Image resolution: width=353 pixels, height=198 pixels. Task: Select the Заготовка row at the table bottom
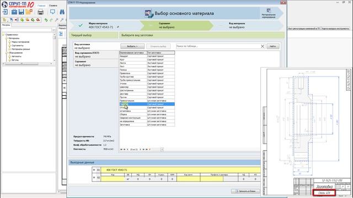pyautogui.click(x=147, y=125)
